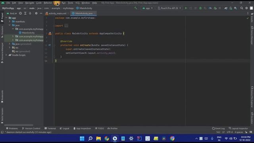Open the Tools menu
This screenshot has height=143, width=254.
tap(71, 3)
